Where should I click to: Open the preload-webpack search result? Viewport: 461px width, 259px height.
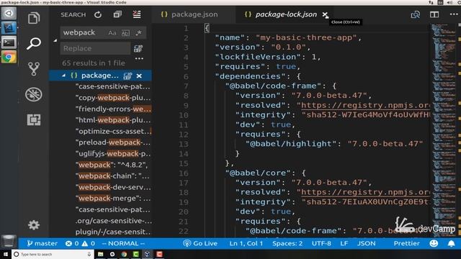(113, 142)
